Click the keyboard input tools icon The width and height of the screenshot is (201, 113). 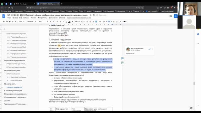pyautogui.click(x=124, y=22)
